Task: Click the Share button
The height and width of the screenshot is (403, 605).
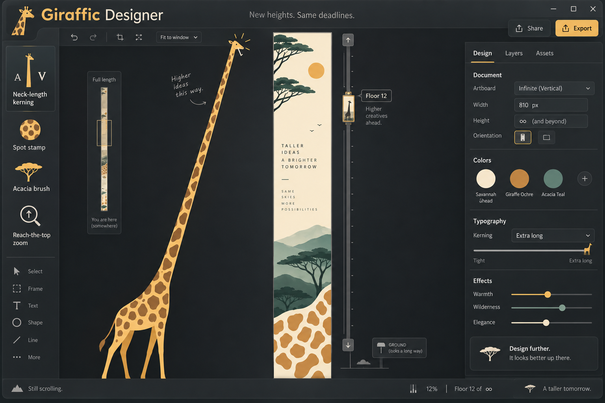Action: (x=529, y=28)
